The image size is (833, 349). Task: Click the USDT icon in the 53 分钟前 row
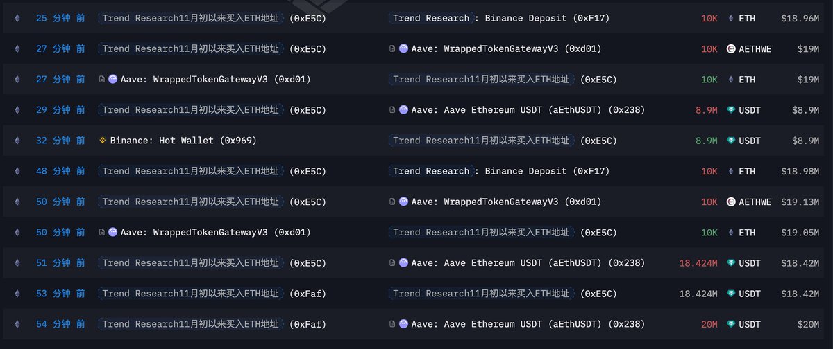[x=731, y=294]
